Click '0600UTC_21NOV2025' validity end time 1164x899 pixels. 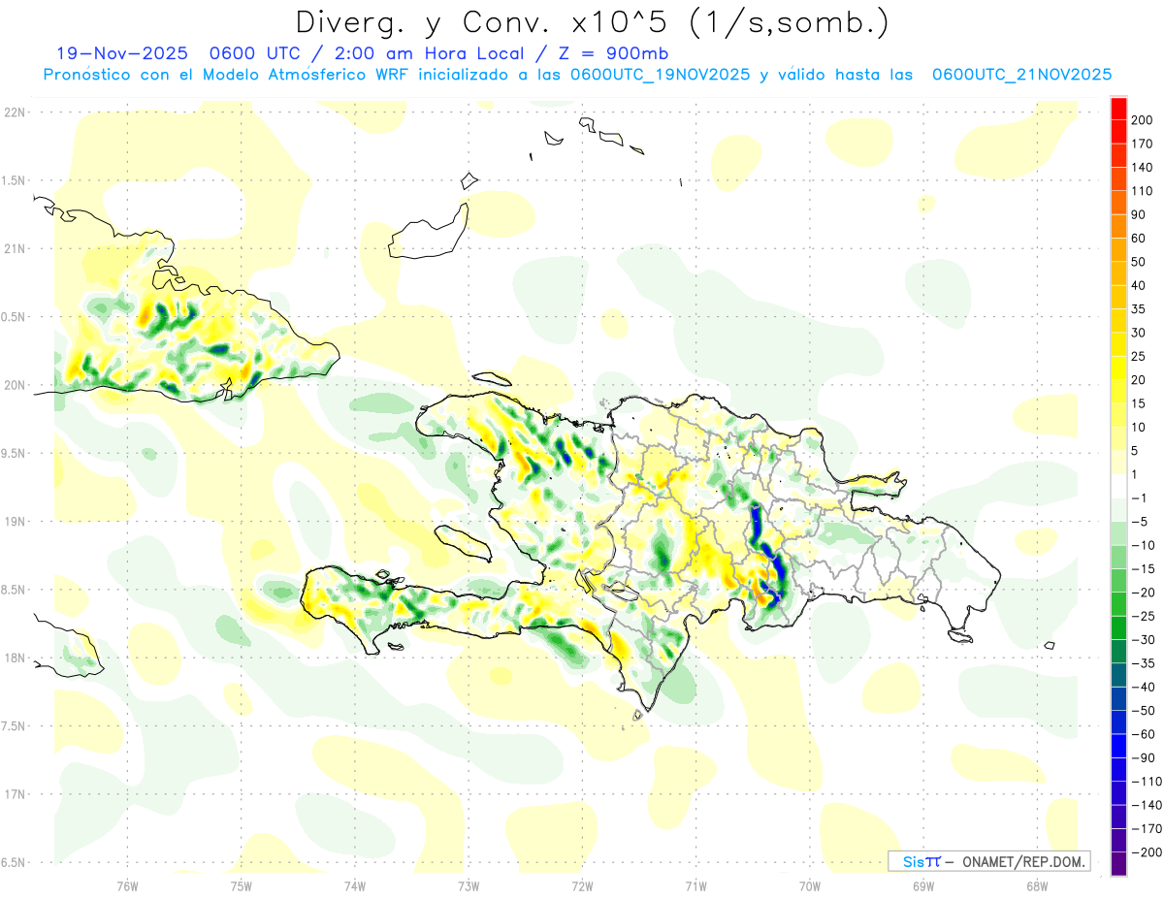(x=1021, y=75)
